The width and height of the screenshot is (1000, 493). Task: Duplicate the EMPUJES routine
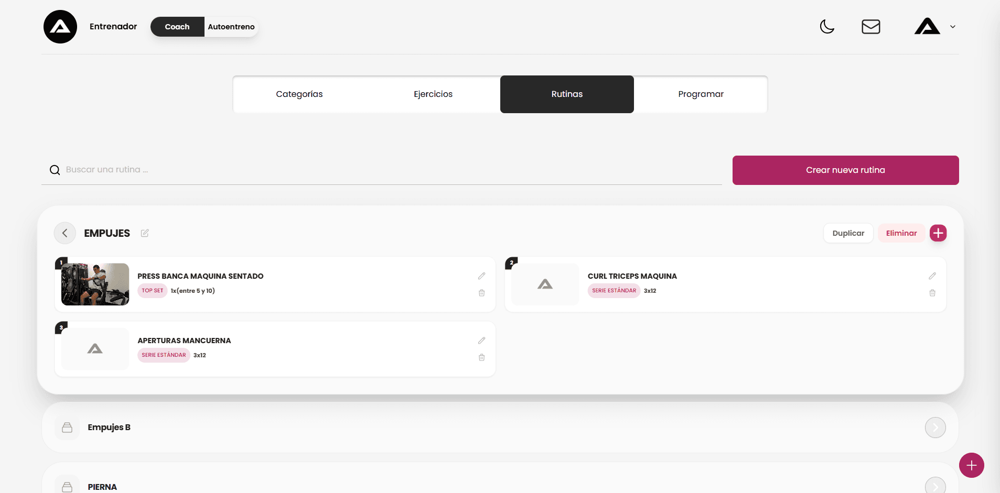pos(848,233)
